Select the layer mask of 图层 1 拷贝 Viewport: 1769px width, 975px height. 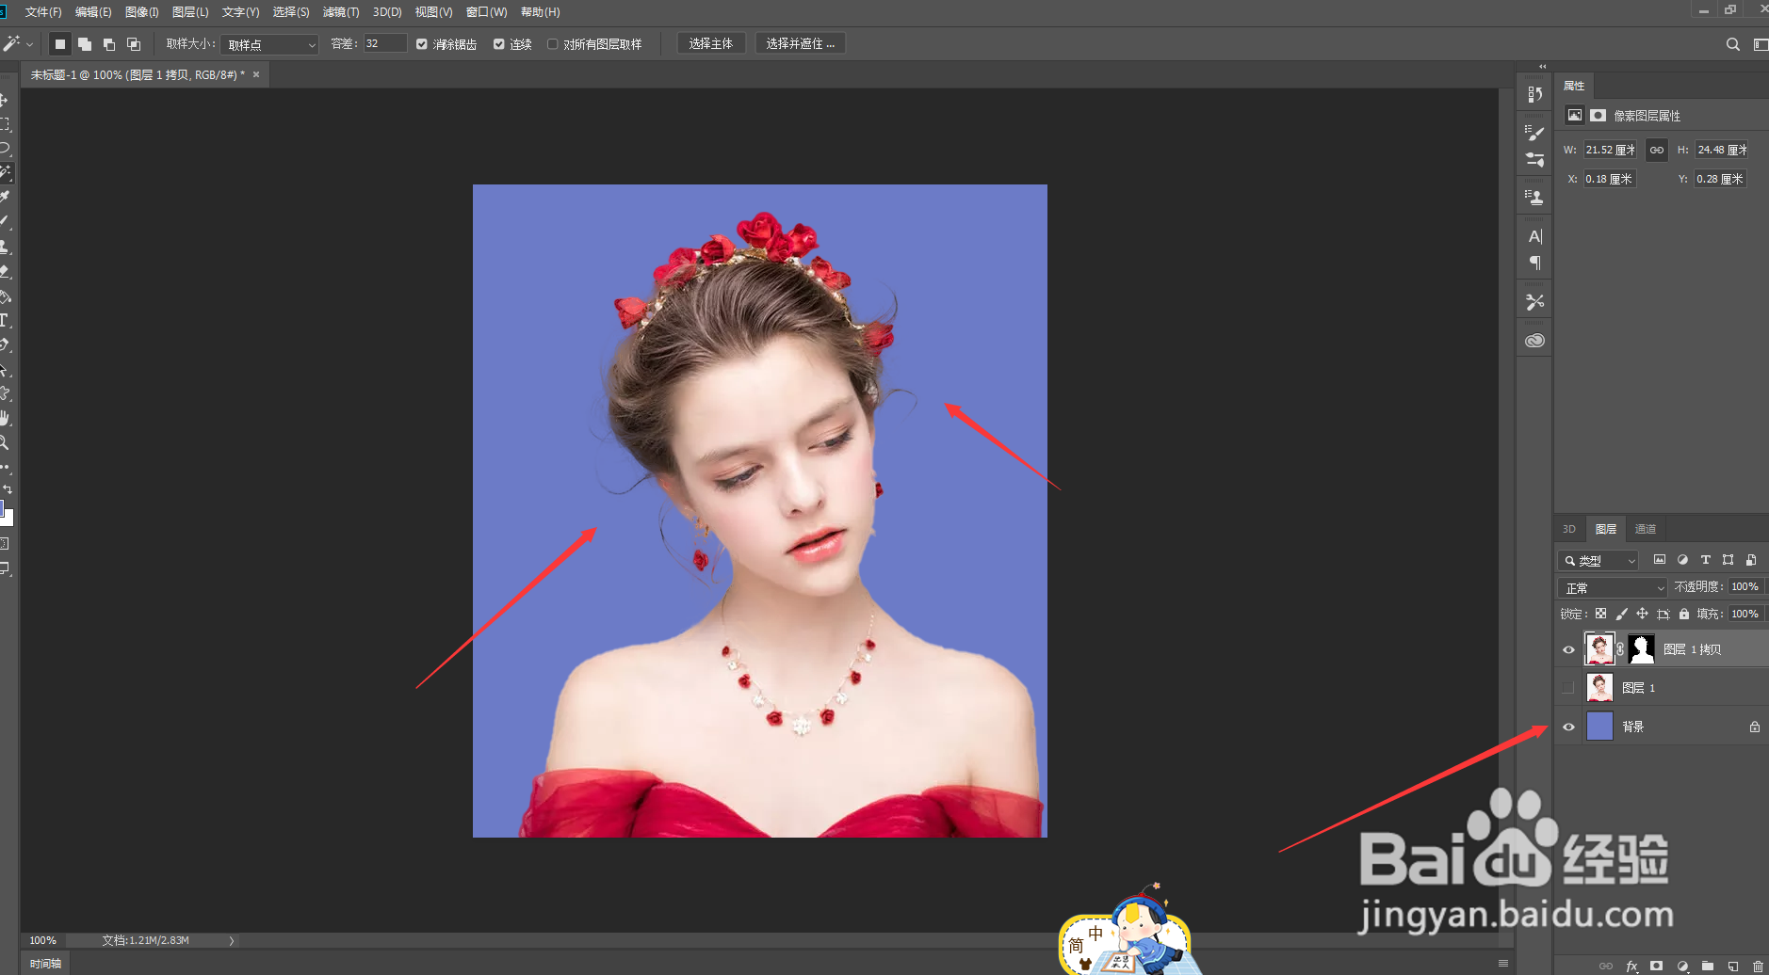pos(1642,649)
